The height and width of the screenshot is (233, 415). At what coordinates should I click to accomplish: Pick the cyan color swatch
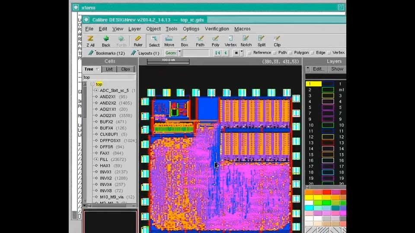[x=309, y=208]
